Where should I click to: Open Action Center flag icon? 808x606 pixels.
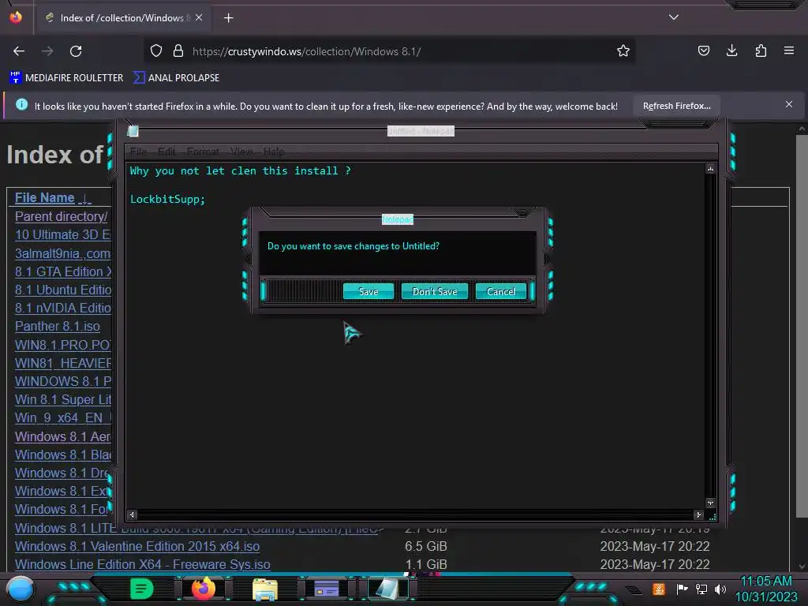pos(682,589)
